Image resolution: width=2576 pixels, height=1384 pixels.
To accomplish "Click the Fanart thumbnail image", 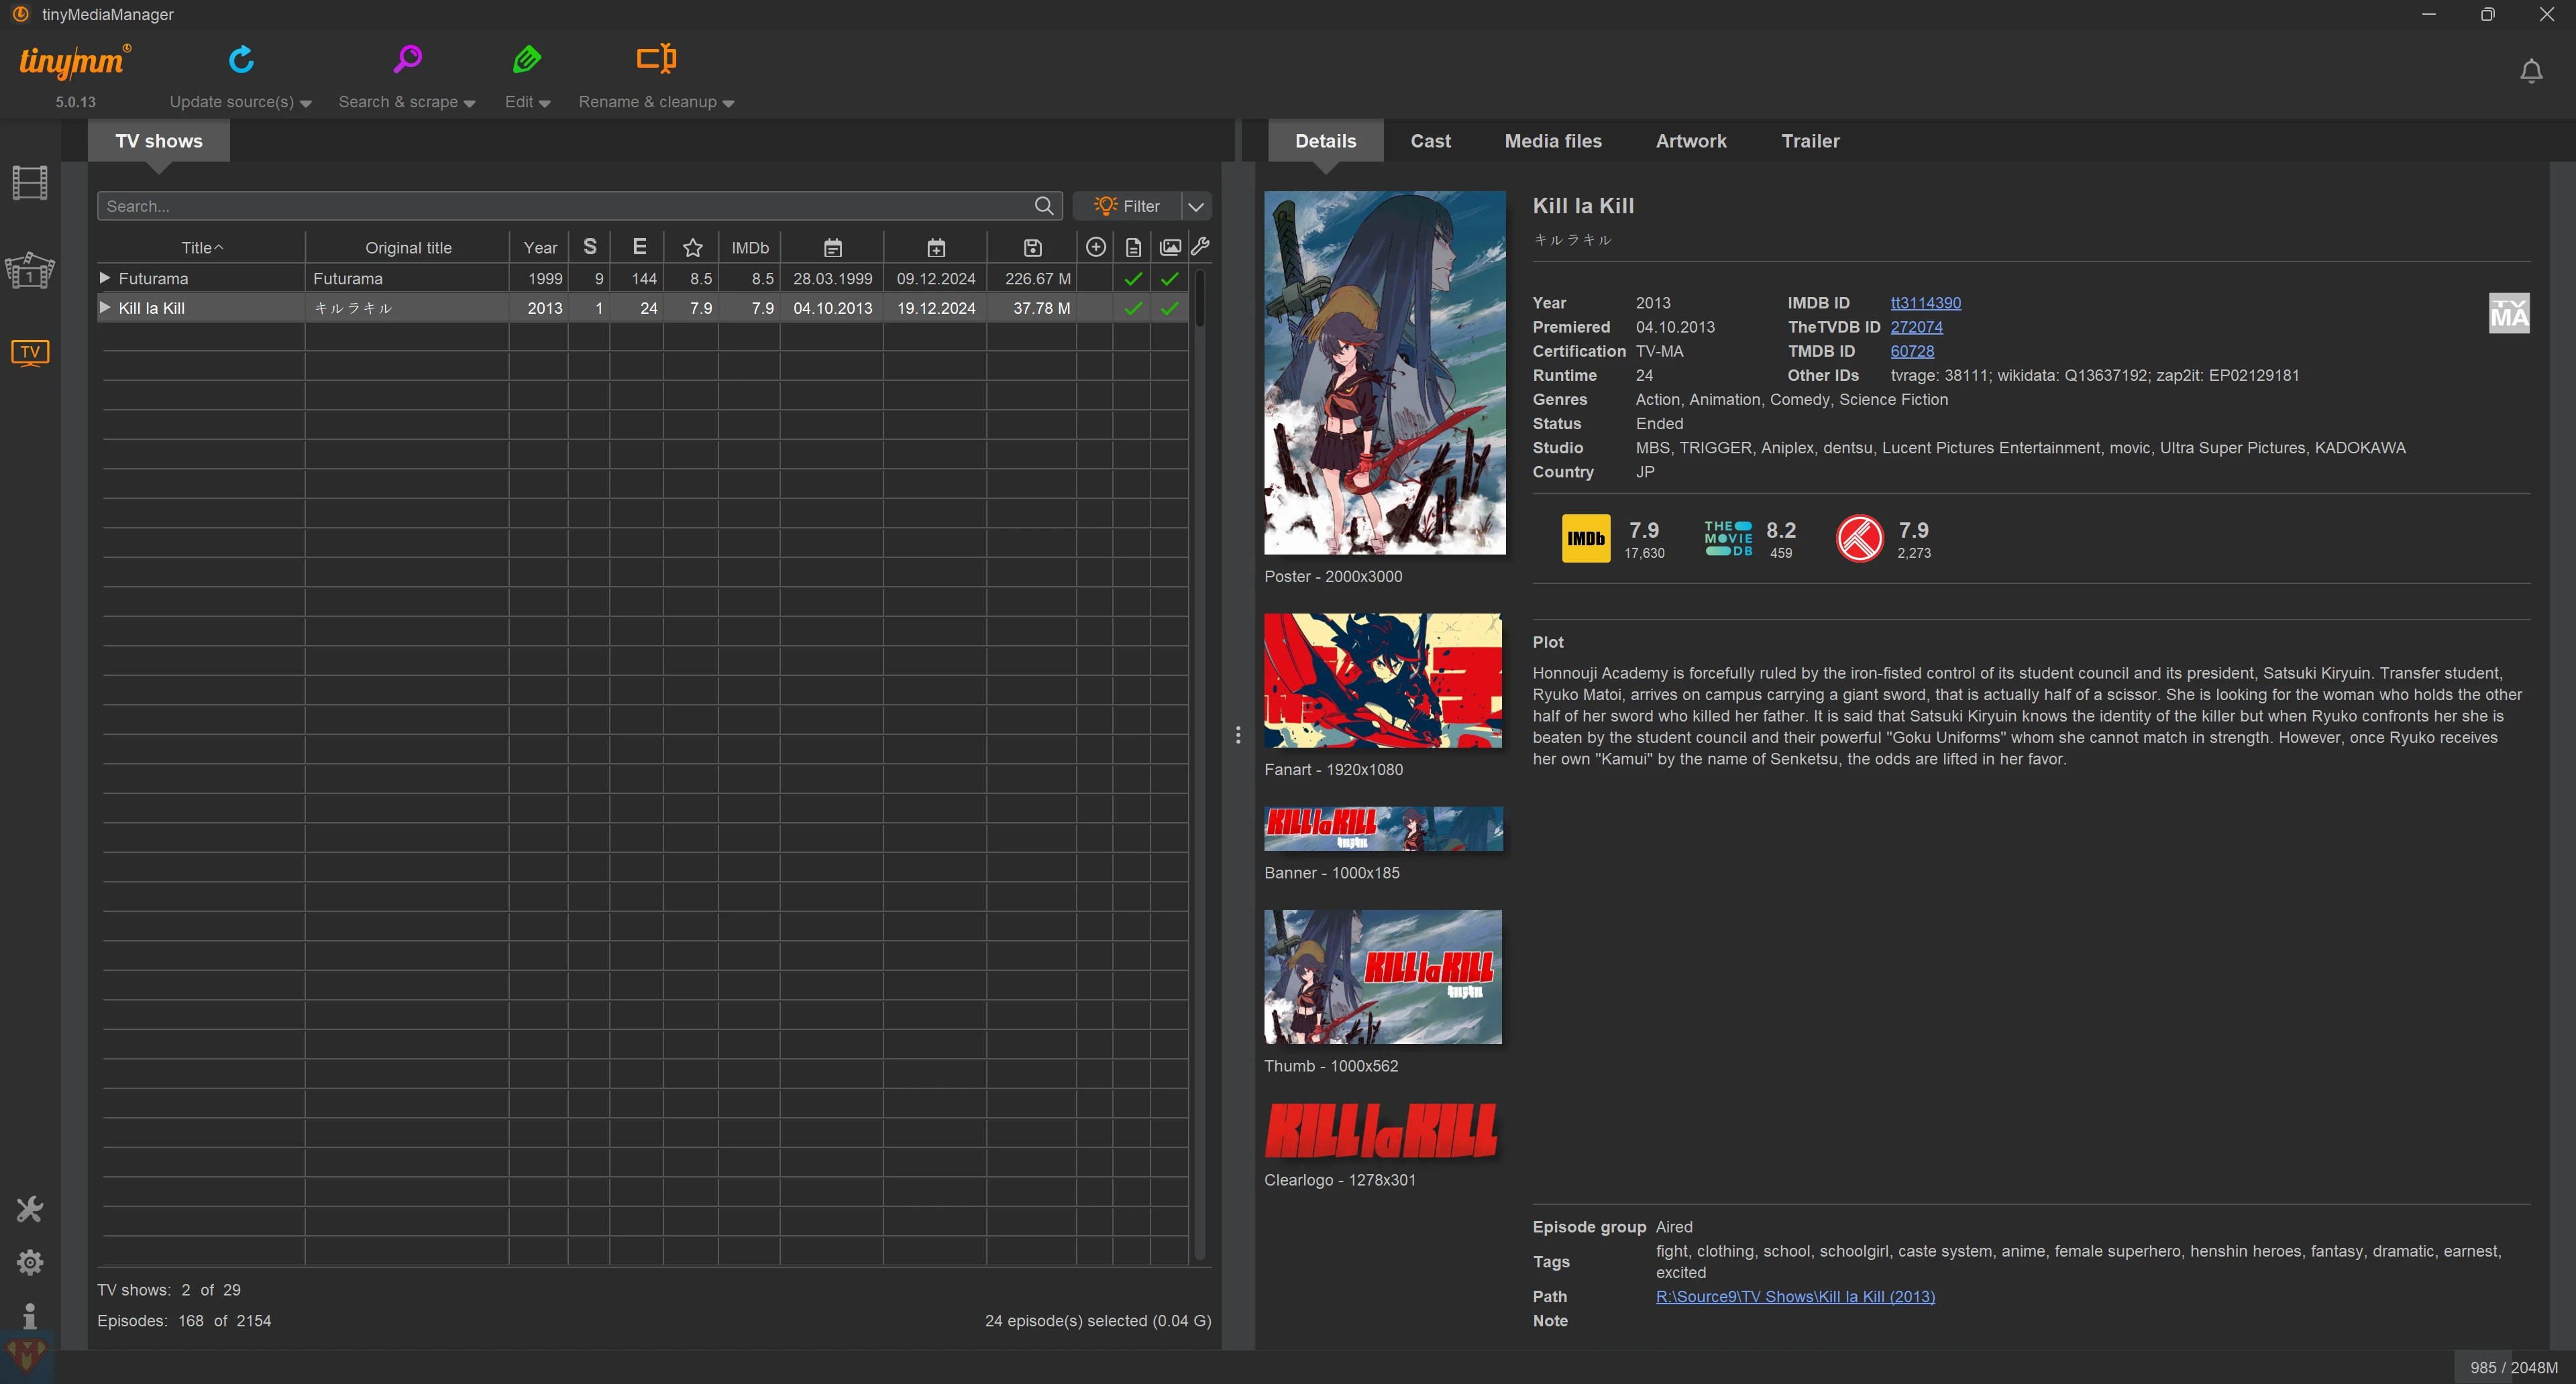I will [1382, 681].
